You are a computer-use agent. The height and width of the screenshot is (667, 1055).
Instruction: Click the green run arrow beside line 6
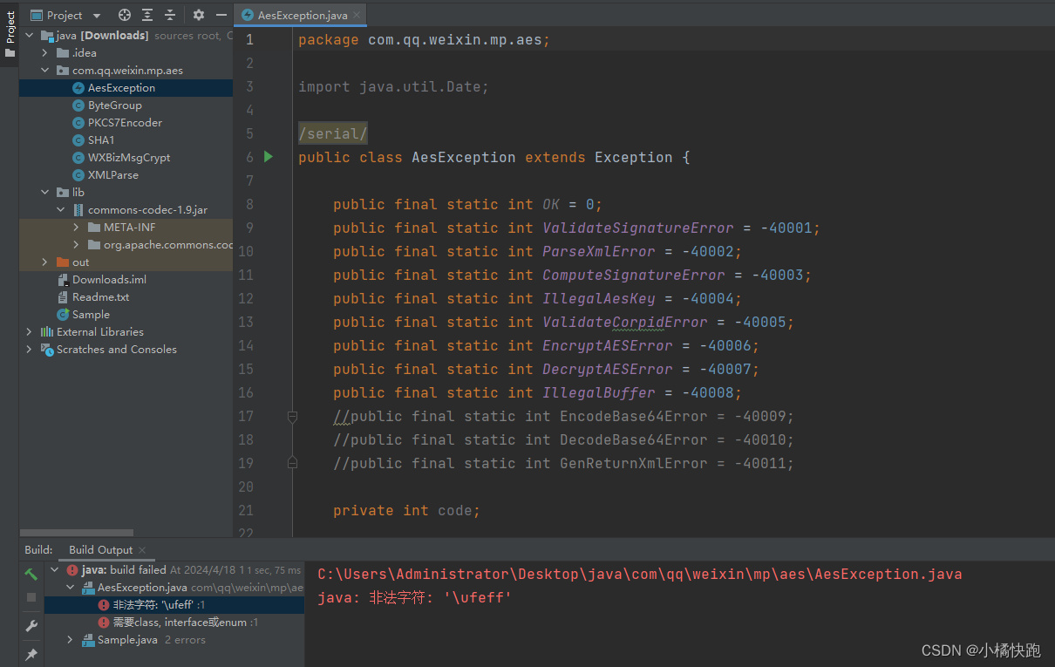click(269, 157)
